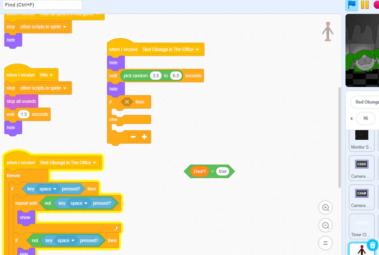Open top stop other scripts in sprite dropdown
Viewport: 379px width, 255px height.
tap(43, 27)
